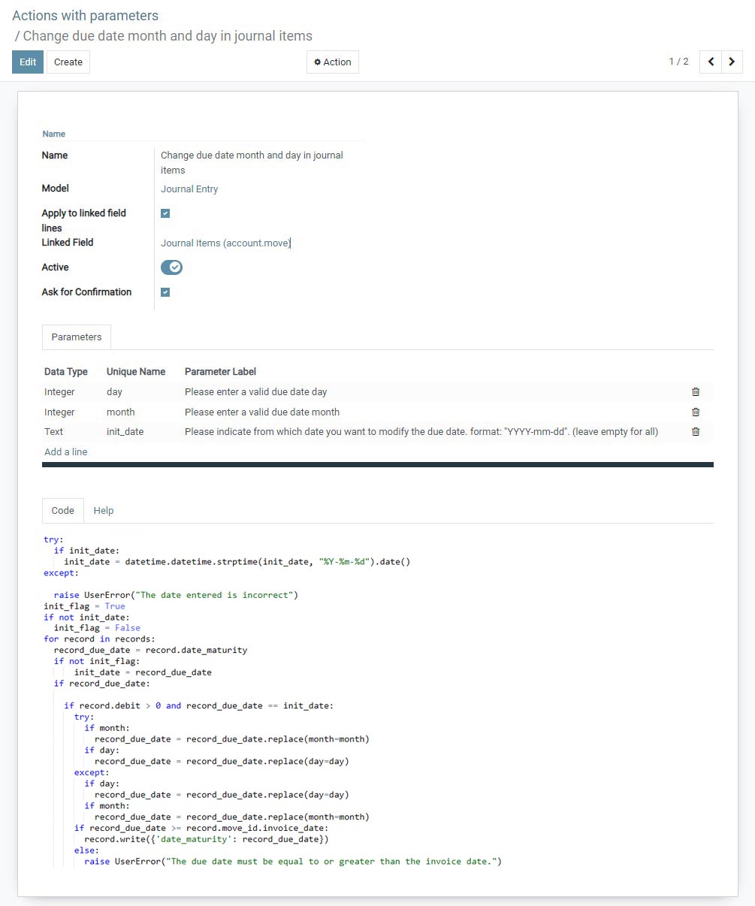The image size is (755, 906).
Task: Open the Action dropdown menu
Action: pos(332,62)
